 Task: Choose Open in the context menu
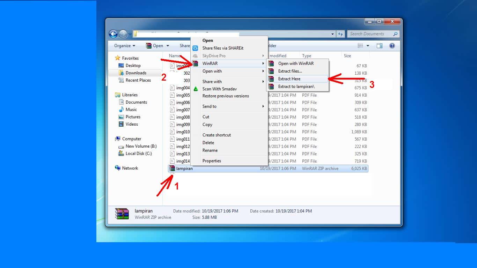[208, 40]
